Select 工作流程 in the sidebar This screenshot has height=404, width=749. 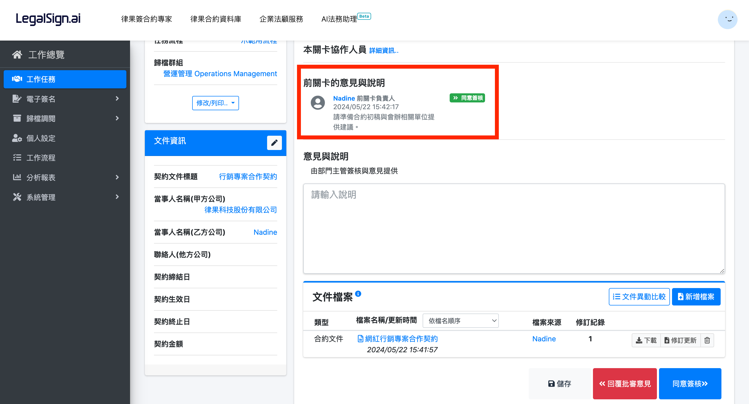pyautogui.click(x=41, y=158)
